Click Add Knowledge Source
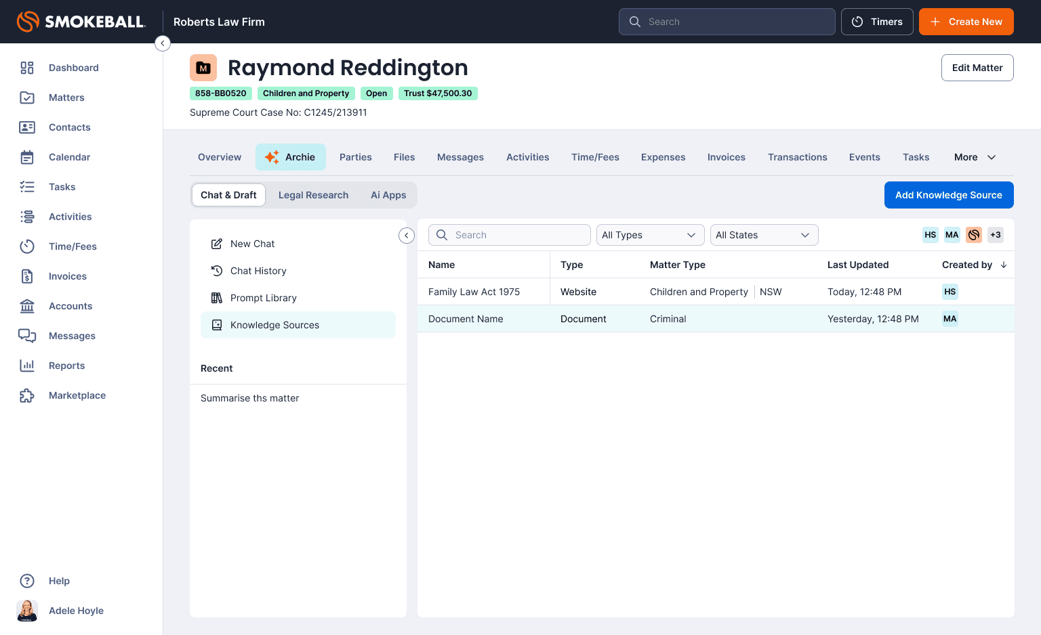 tap(949, 195)
